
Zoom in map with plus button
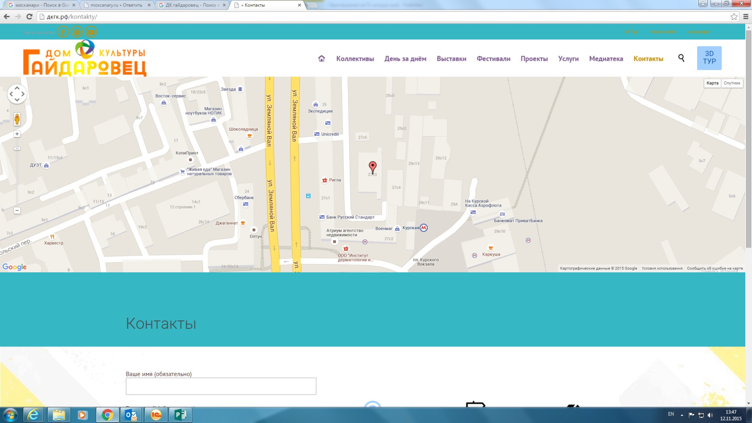coord(17,134)
